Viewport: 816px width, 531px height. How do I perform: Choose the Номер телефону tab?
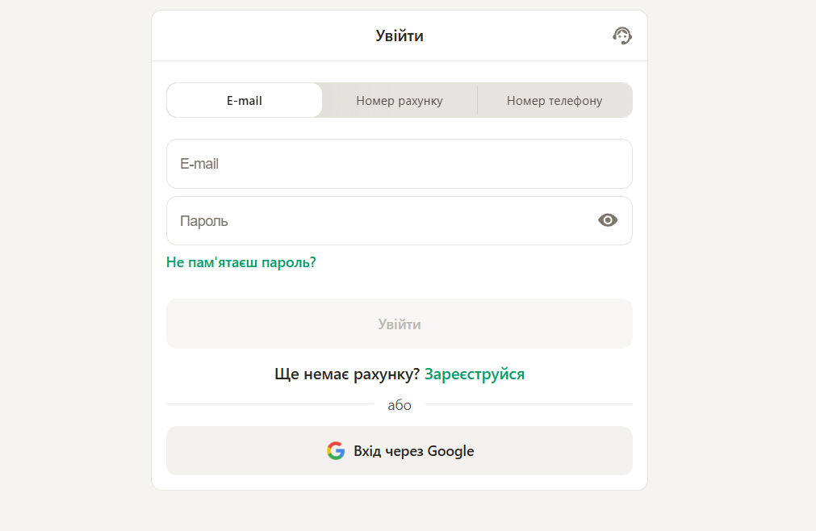click(554, 101)
